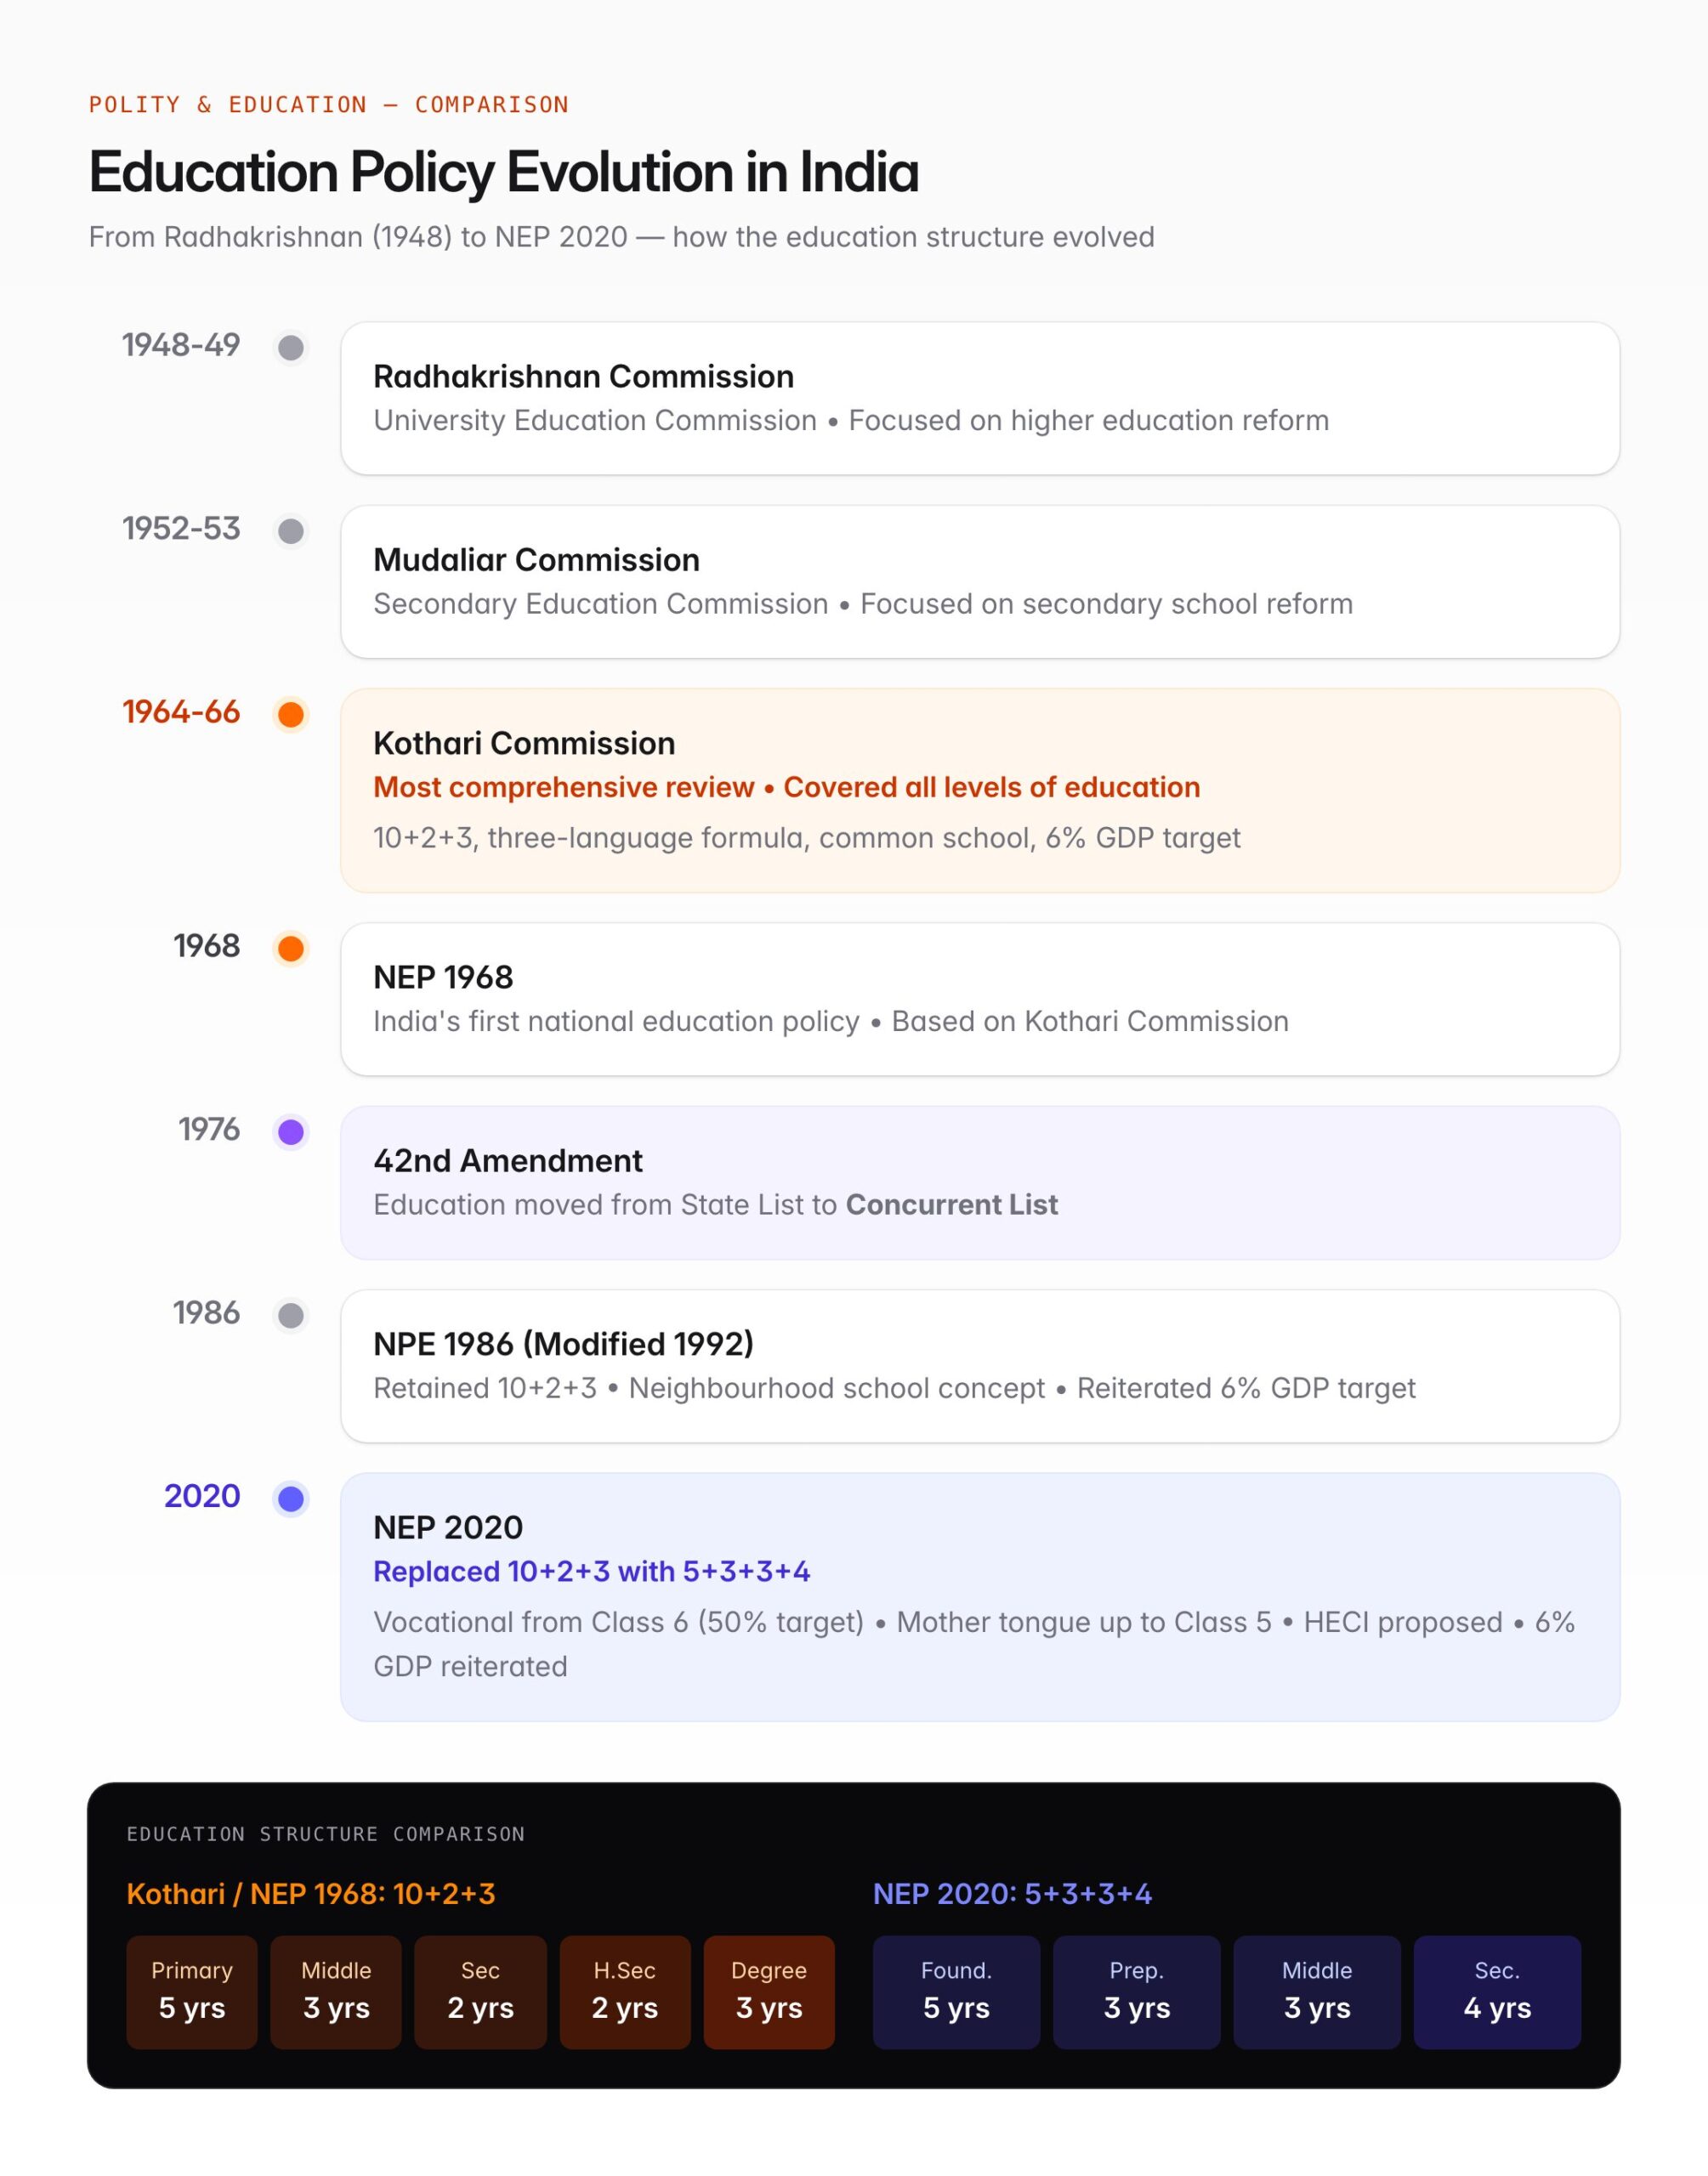Click the 1948-49 gray timeline dot
Image resolution: width=1708 pixels, height=2176 pixels.
[291, 348]
